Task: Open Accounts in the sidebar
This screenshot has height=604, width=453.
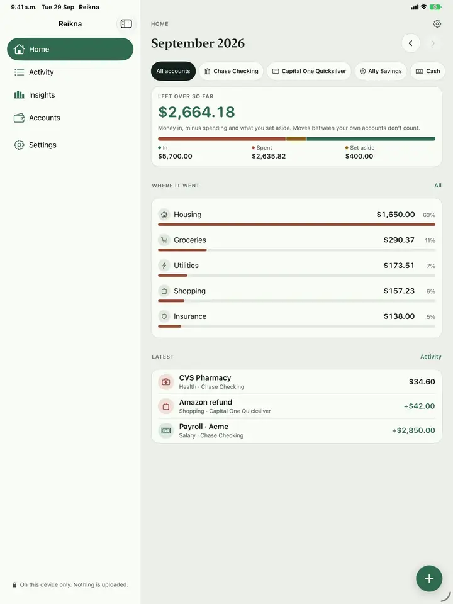Action: click(70, 118)
